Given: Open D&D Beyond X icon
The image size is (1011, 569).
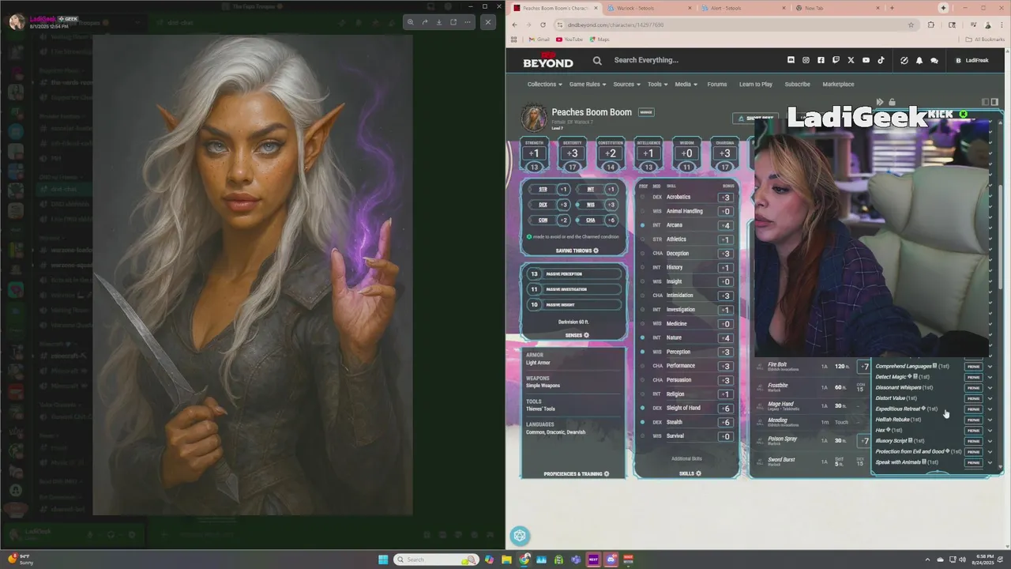Looking at the screenshot, I should pyautogui.click(x=851, y=60).
